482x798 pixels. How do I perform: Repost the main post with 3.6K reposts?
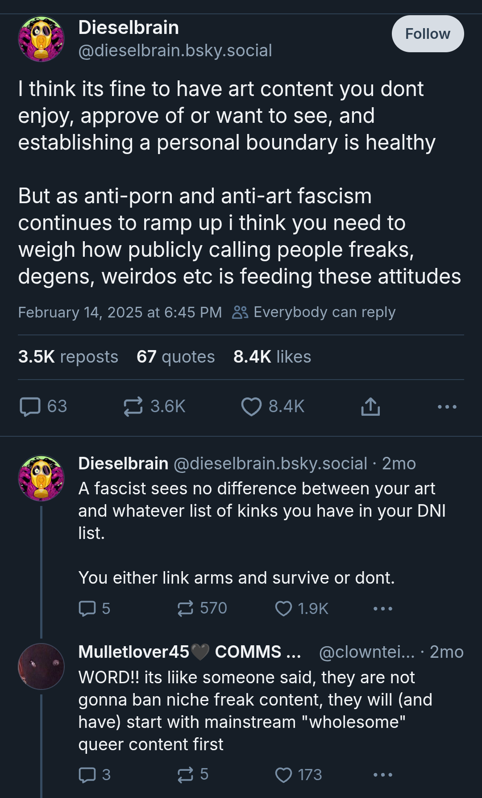pyautogui.click(x=154, y=406)
